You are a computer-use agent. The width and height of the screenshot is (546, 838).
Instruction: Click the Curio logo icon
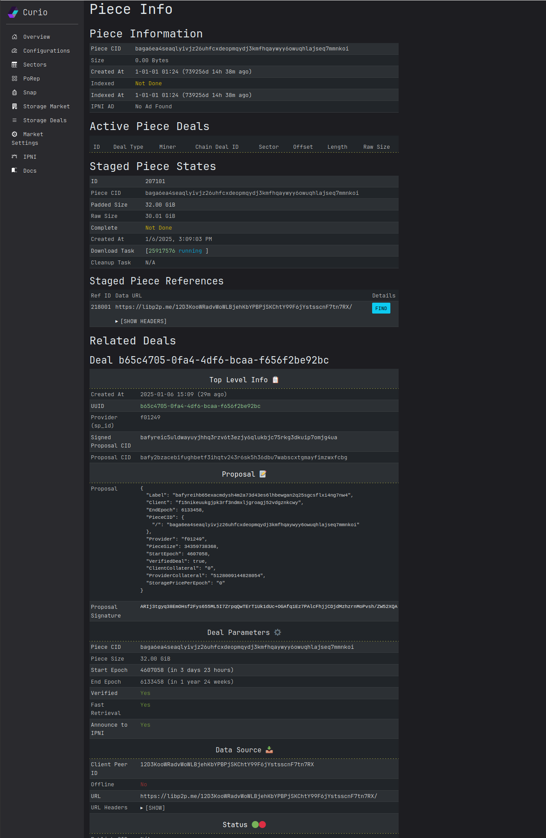click(13, 12)
